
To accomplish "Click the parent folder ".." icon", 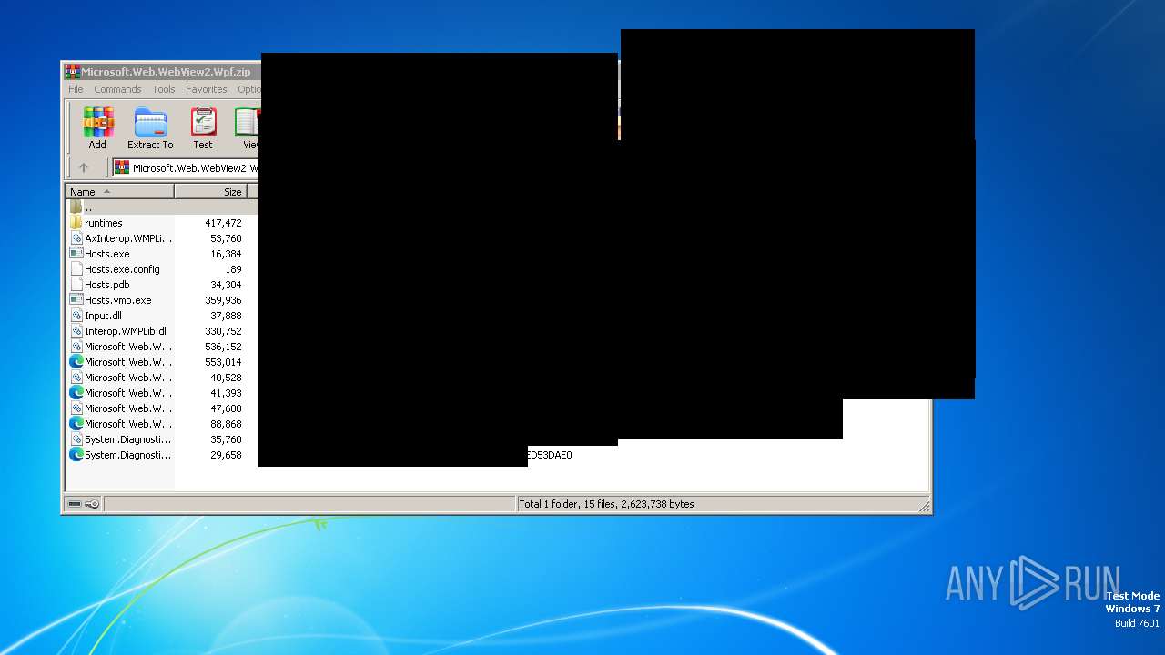I will click(x=76, y=207).
